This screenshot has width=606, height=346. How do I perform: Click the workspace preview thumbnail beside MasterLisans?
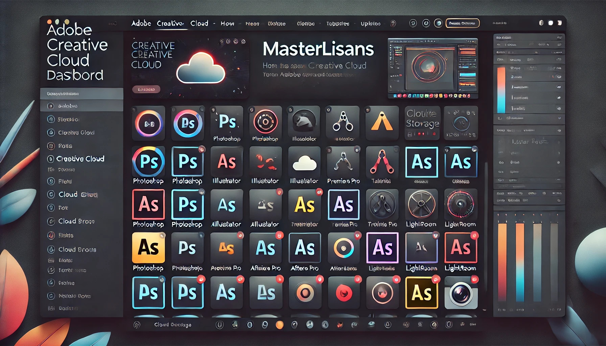433,68
